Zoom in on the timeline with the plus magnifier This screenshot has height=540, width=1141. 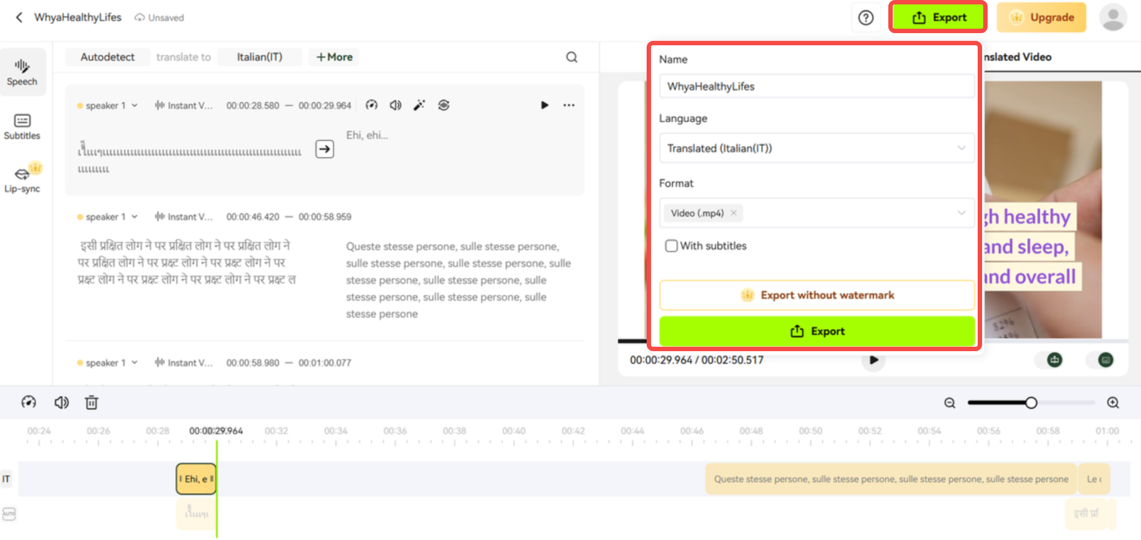pyautogui.click(x=1113, y=403)
